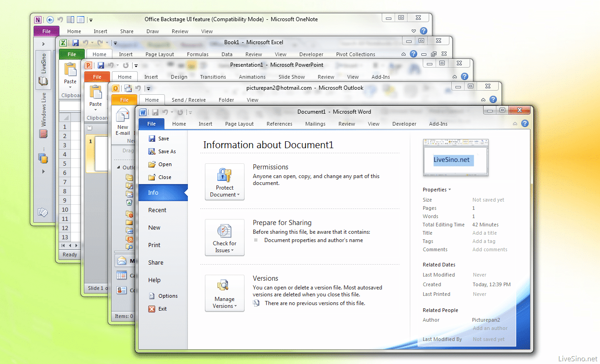Open the LiveSino notebook in OneNote's sidebar
600x364 pixels.
(43, 69)
